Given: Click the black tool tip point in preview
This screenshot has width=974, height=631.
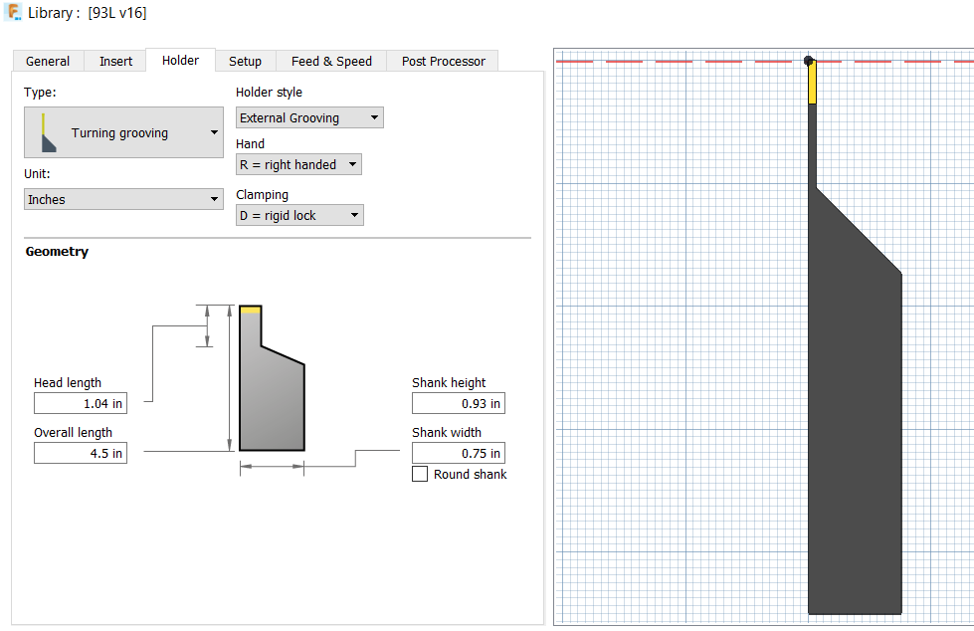Looking at the screenshot, I should pyautogui.click(x=808, y=61).
